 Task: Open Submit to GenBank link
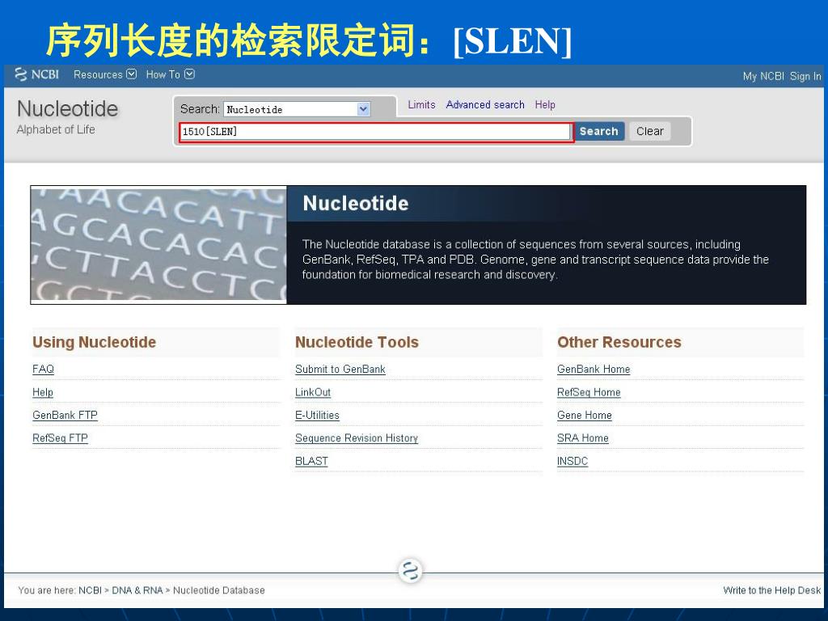[340, 369]
